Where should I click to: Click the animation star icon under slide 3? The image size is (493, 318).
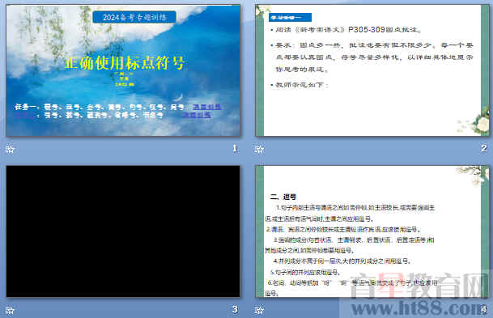[10, 311]
